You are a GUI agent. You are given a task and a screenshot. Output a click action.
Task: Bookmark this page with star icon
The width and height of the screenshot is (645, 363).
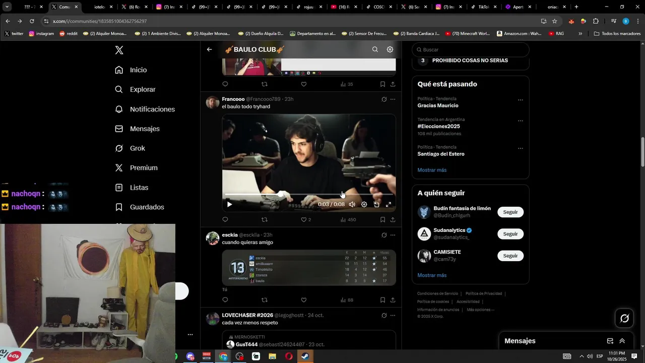[555, 21]
